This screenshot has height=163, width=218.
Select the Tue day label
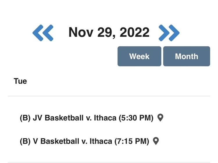coord(20,81)
